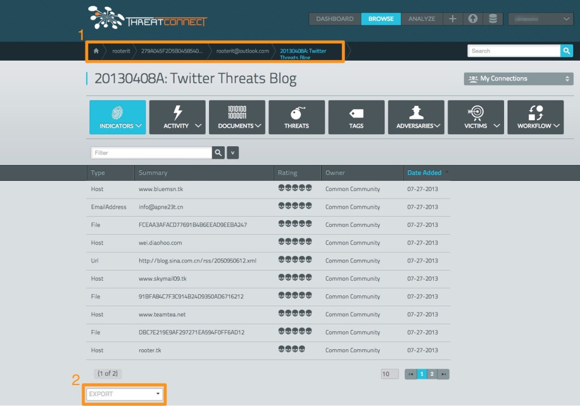The height and width of the screenshot is (406, 580).
Task: Open the www.skymail09.tk host row
Action: tap(268, 278)
